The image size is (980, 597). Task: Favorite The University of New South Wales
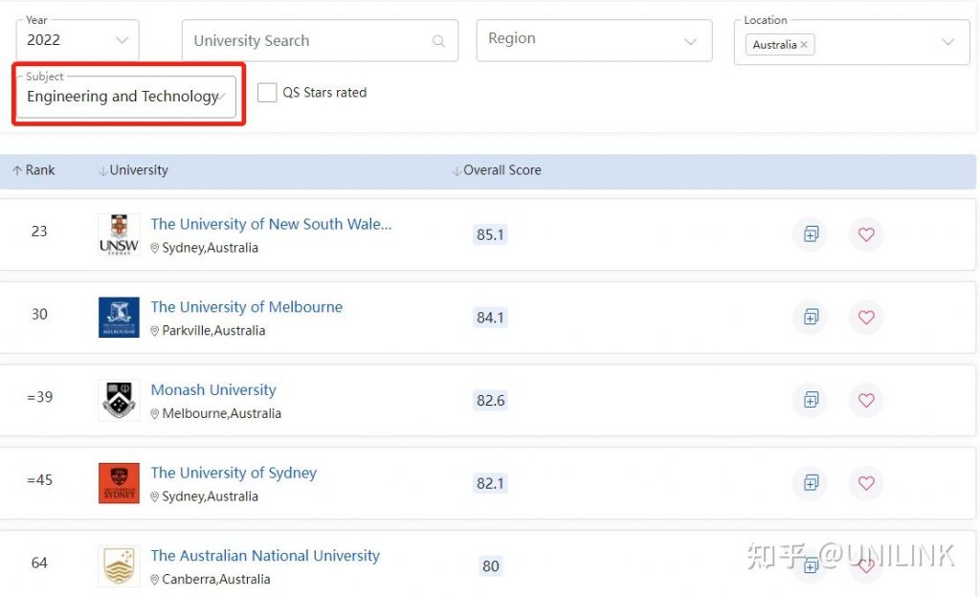pyautogui.click(x=866, y=234)
